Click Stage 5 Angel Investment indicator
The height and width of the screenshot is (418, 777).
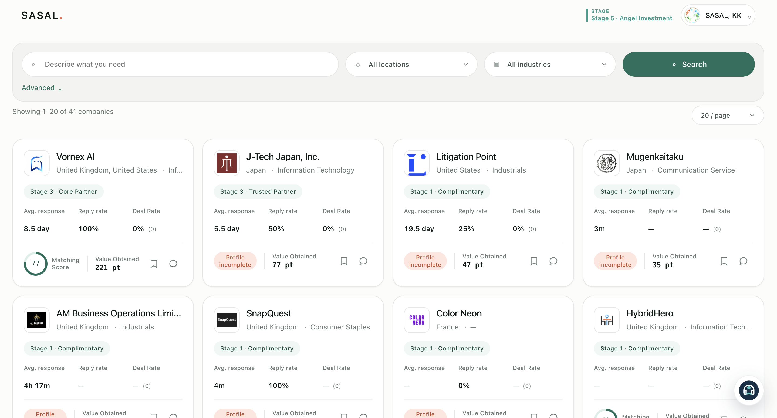(x=630, y=15)
